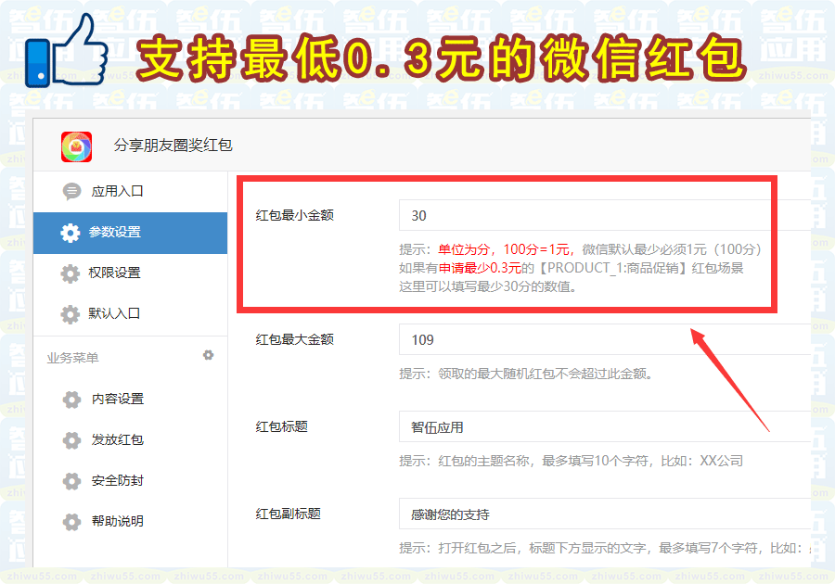Click the hint 红包的主题名称，最多填写10个字符
835x584 pixels.
[544, 461]
